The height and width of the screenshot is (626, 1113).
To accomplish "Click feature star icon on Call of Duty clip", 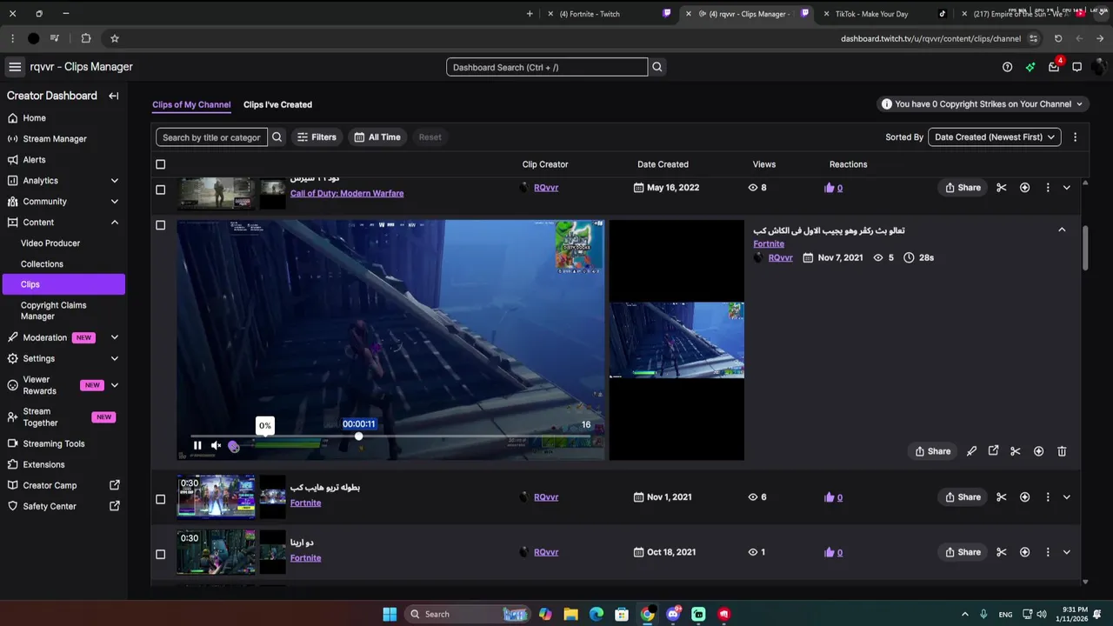I will pos(1024,188).
